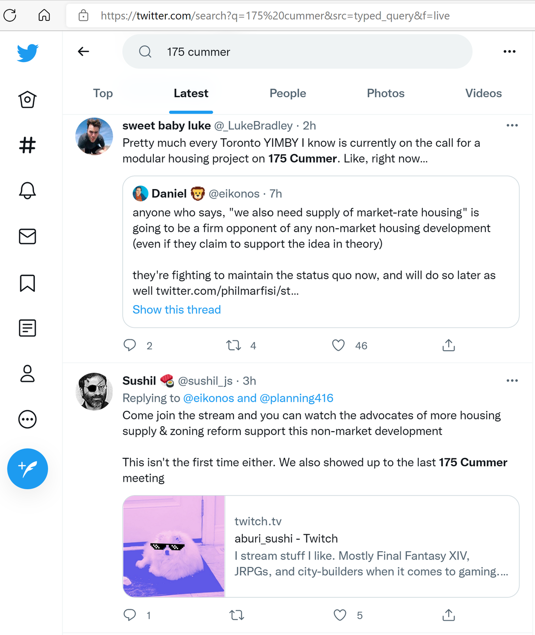Open Messages envelope icon in sidebar
The width and height of the screenshot is (535, 635).
point(27,237)
